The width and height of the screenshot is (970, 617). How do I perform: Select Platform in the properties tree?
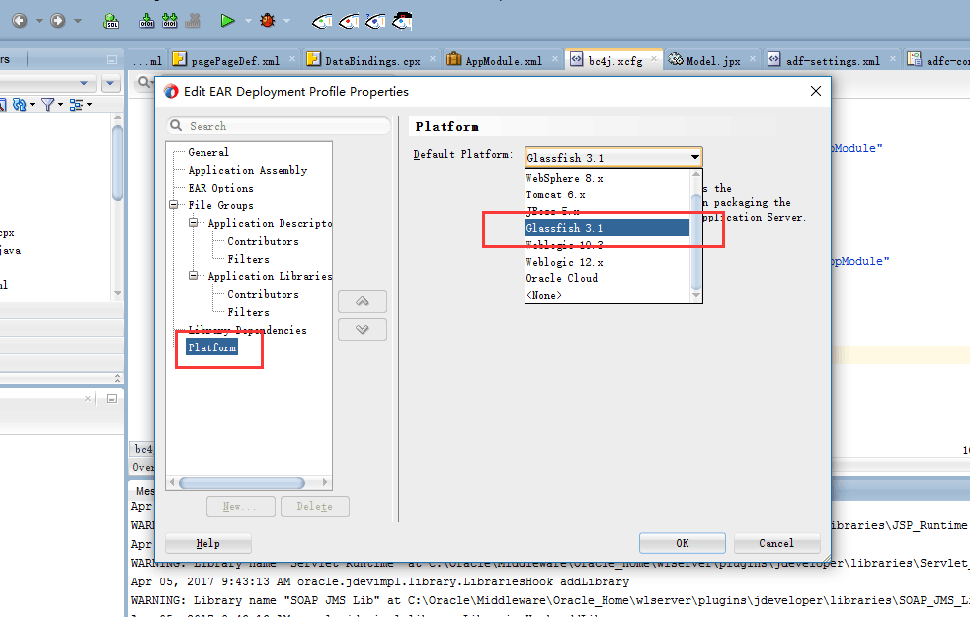click(212, 347)
